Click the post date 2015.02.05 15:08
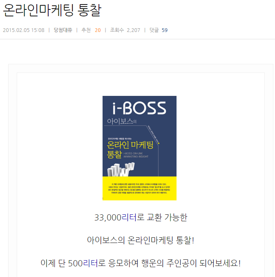This screenshot has width=275, height=277. click(24, 30)
